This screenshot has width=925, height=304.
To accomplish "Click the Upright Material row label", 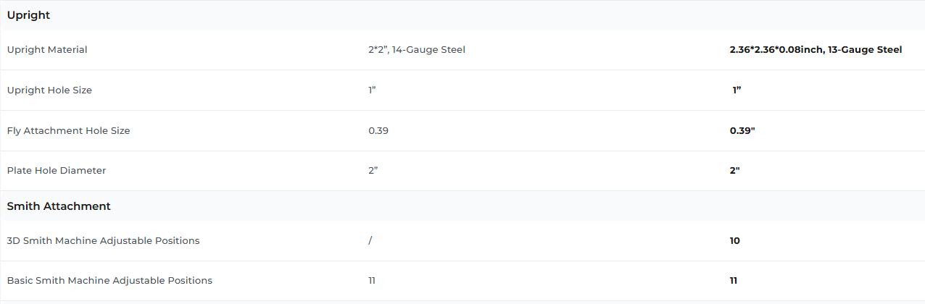I will point(47,50).
